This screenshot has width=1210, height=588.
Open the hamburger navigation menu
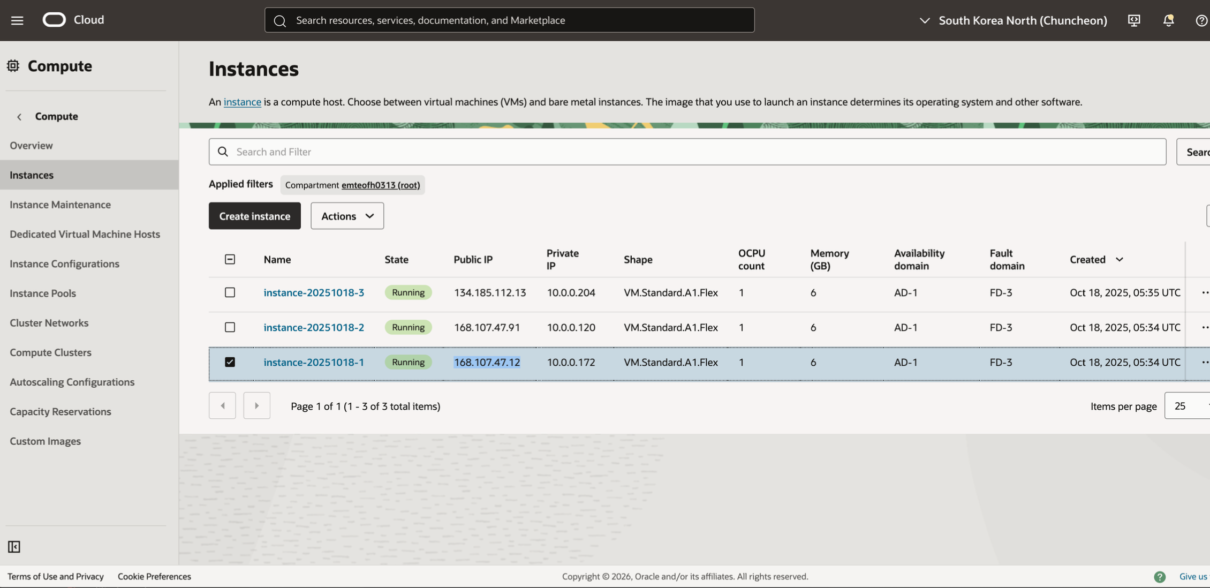[x=17, y=20]
